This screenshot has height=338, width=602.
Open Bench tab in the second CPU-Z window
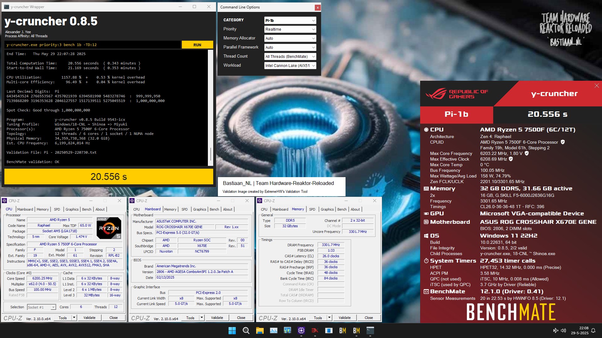[214, 209]
